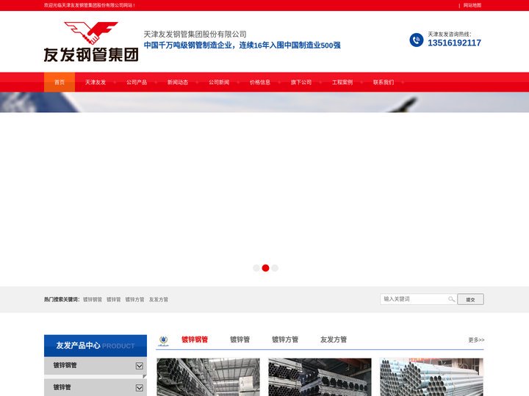The image size is (529, 396).
Task: Open the 首页 navigation item
Action: pyautogui.click(x=60, y=82)
